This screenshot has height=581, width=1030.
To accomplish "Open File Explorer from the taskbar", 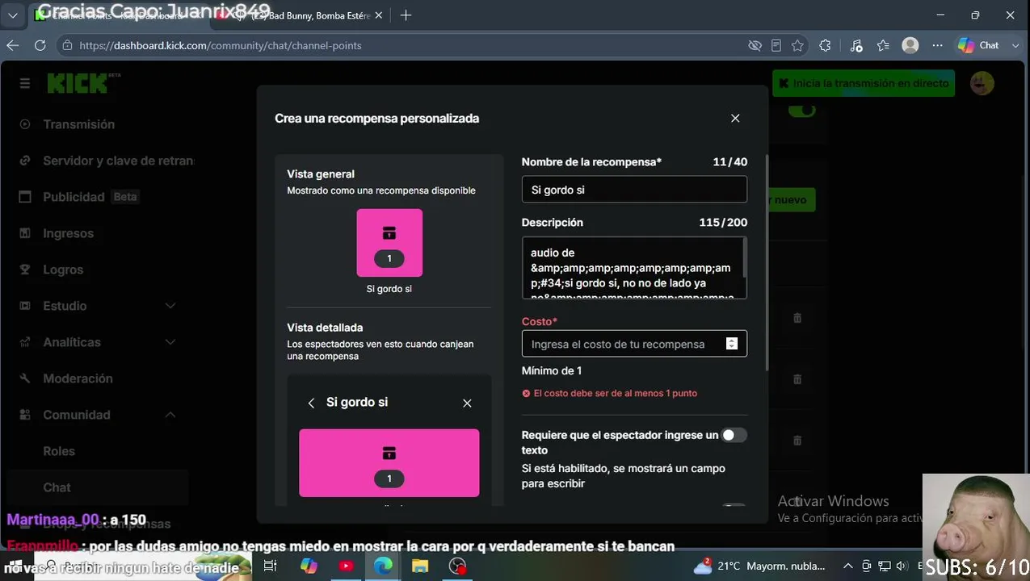I will pyautogui.click(x=420, y=566).
